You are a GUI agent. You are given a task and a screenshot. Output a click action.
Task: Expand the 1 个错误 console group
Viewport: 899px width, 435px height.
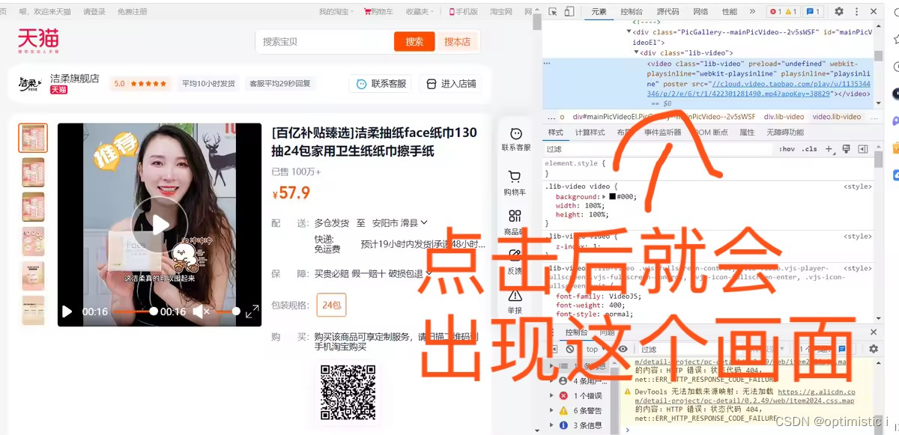(x=552, y=395)
